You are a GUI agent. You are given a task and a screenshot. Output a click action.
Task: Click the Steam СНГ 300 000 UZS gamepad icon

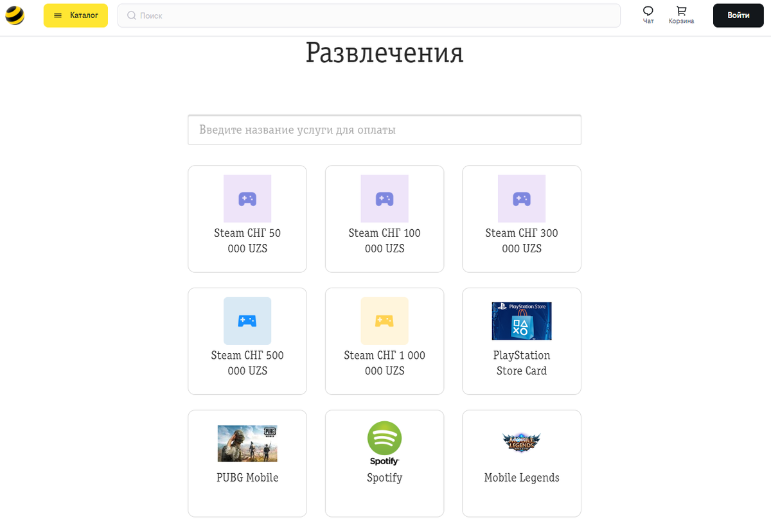(522, 199)
